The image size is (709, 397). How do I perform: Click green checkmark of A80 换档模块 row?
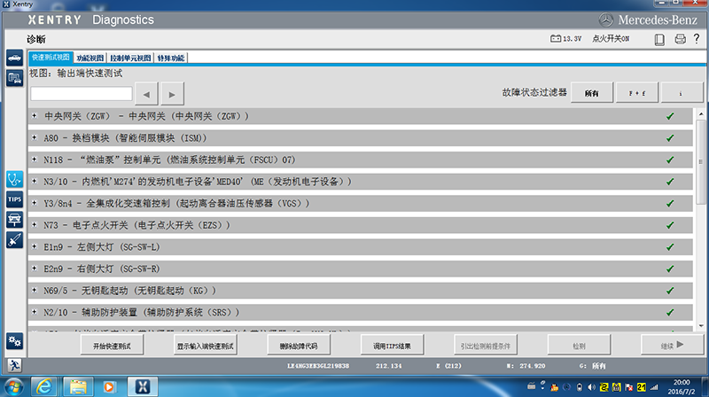tap(670, 138)
